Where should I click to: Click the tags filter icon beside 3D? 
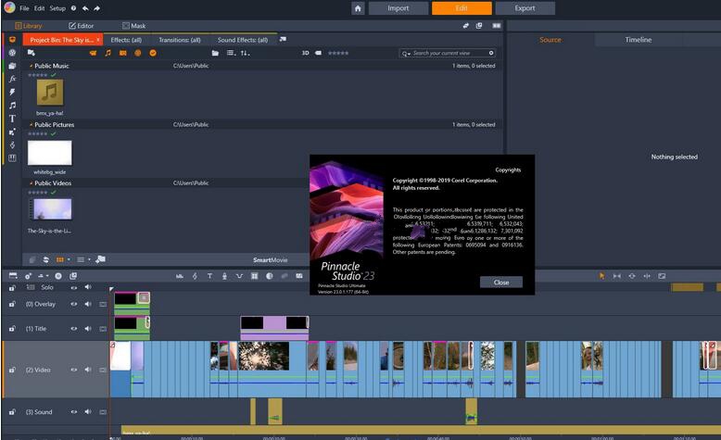(x=318, y=53)
